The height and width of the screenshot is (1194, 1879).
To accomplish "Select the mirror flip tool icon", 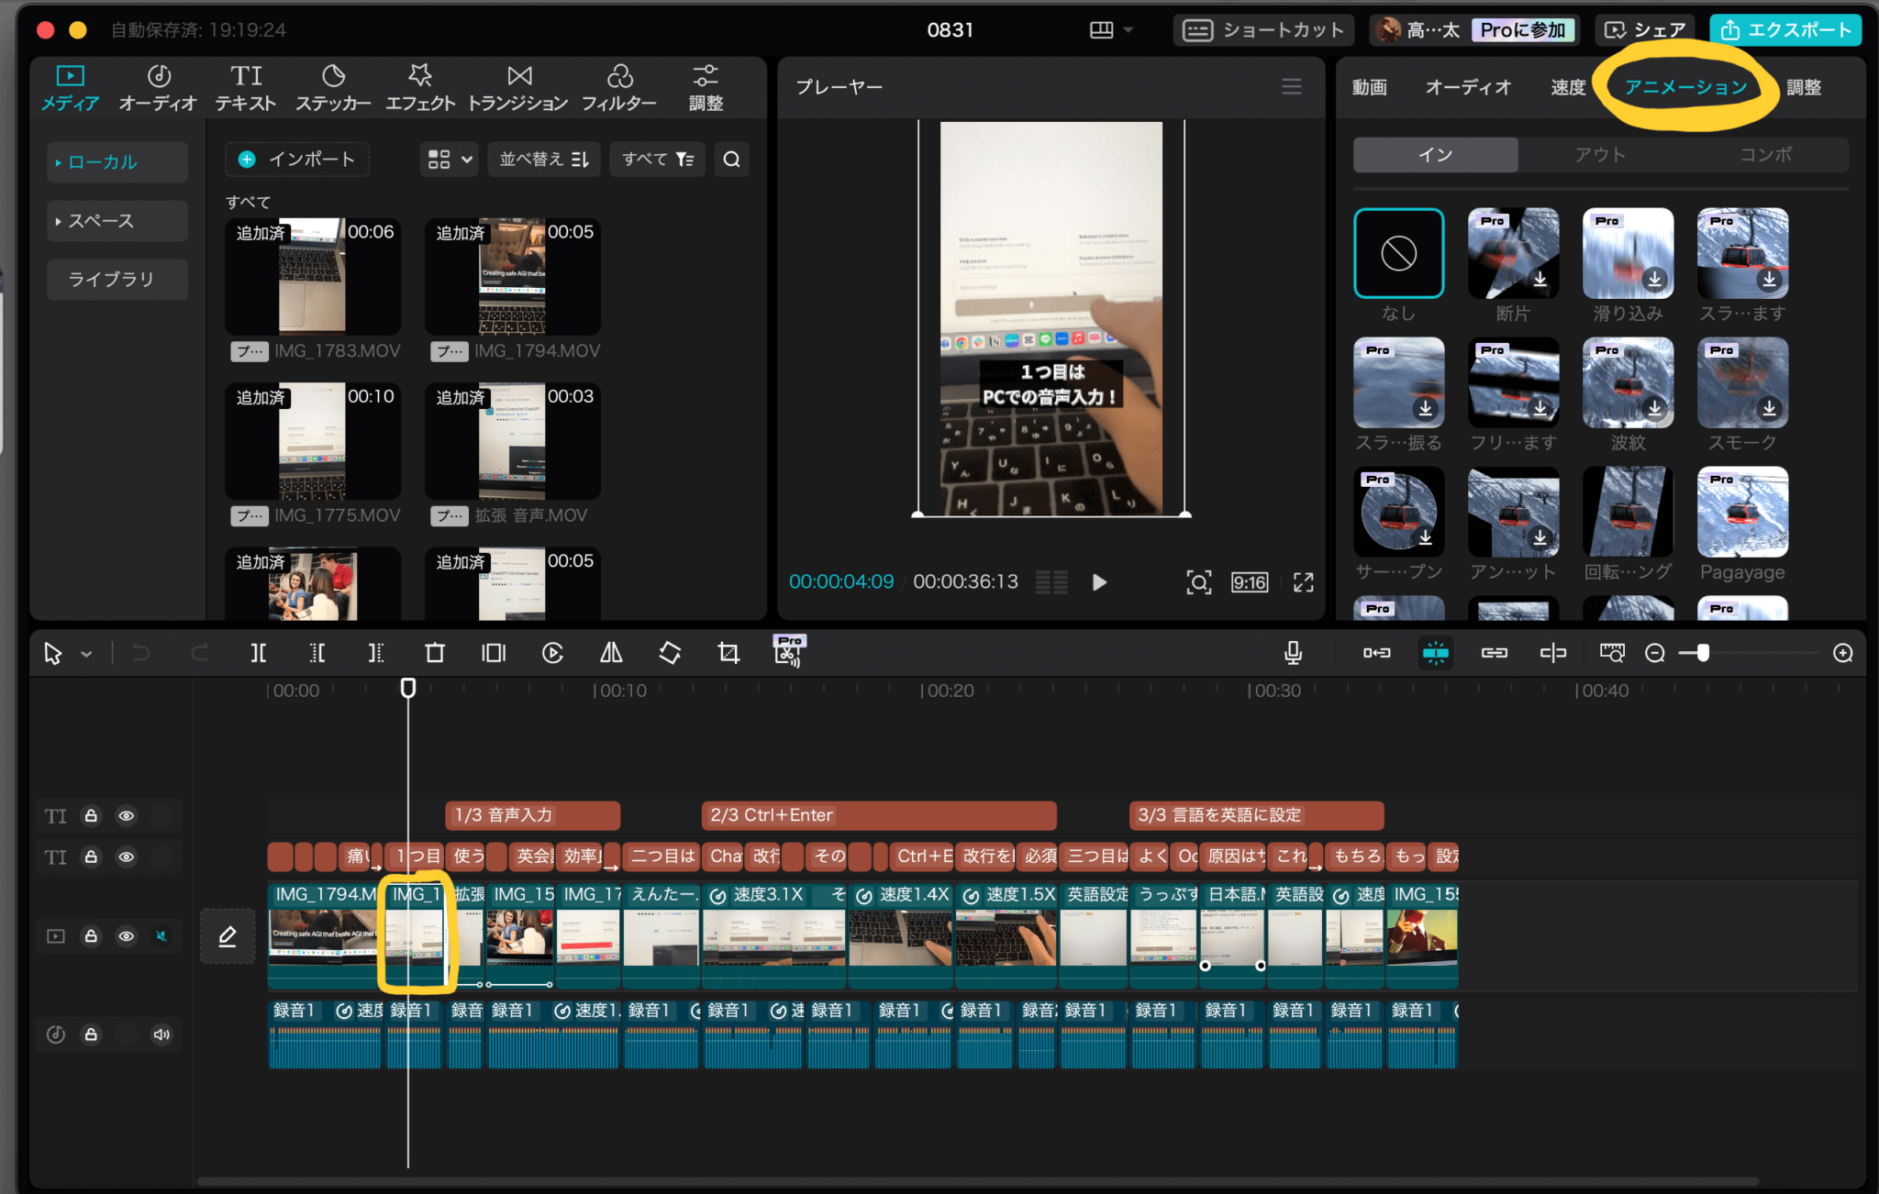I will (x=611, y=653).
